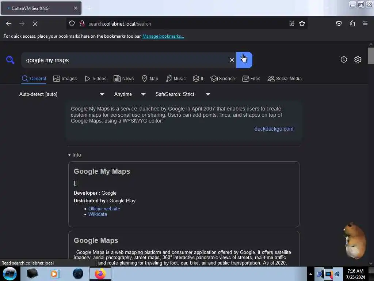Open the Firefox application menu
Image resolution: width=374 pixels, height=281 pixels.
point(365,23)
